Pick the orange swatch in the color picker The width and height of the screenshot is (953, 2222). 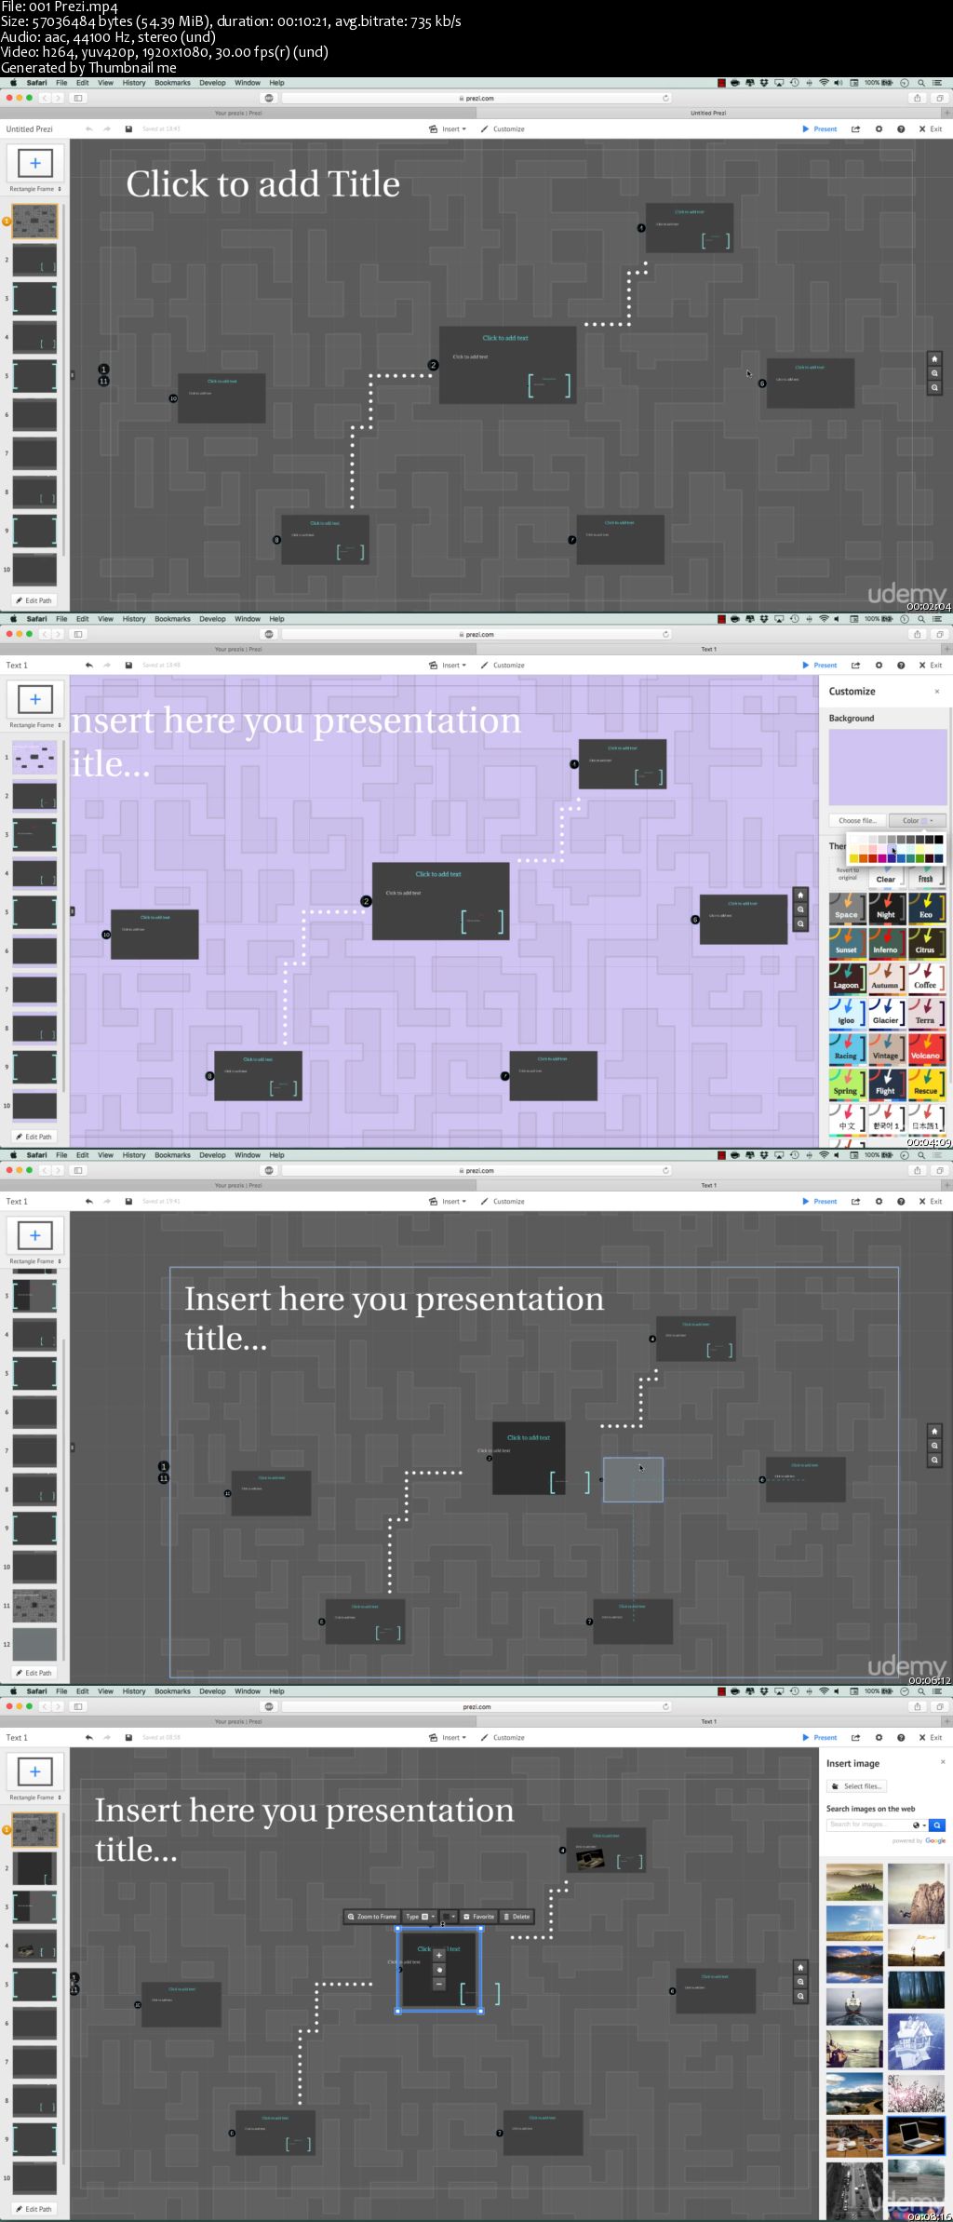click(864, 858)
